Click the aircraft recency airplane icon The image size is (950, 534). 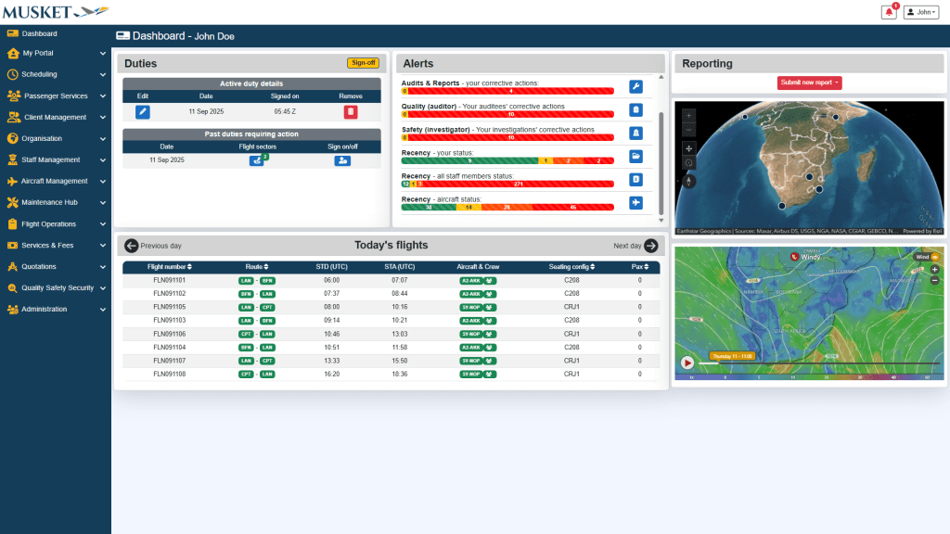tap(635, 203)
